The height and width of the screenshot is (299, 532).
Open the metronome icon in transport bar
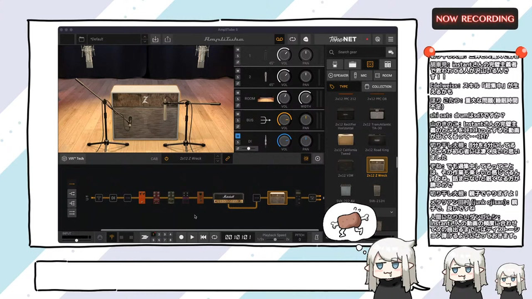pyautogui.click(x=316, y=238)
